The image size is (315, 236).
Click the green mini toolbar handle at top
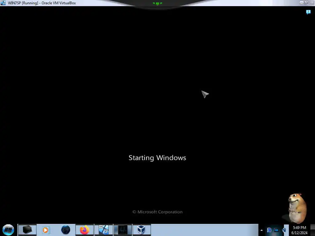[x=157, y=3]
